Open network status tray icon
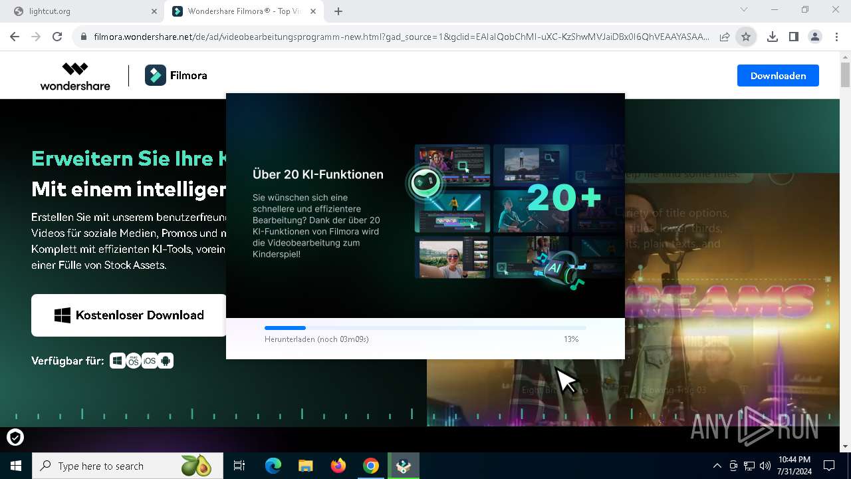Viewport: 851px width, 479px height. click(749, 466)
